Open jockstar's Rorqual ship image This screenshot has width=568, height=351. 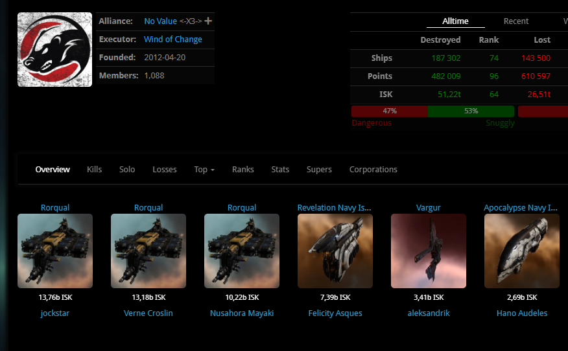coord(55,251)
